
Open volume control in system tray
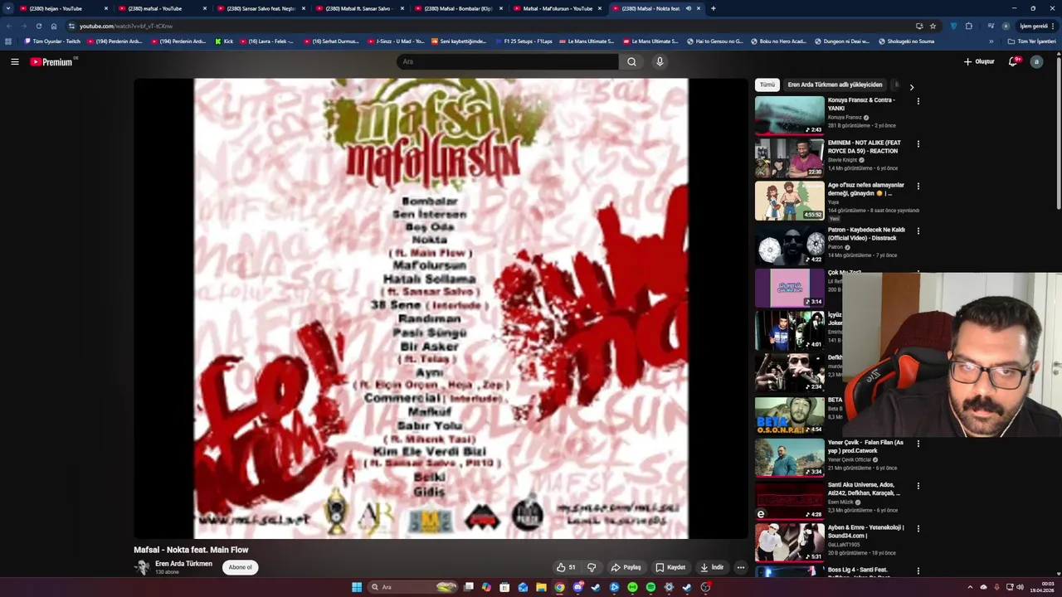(x=1021, y=587)
